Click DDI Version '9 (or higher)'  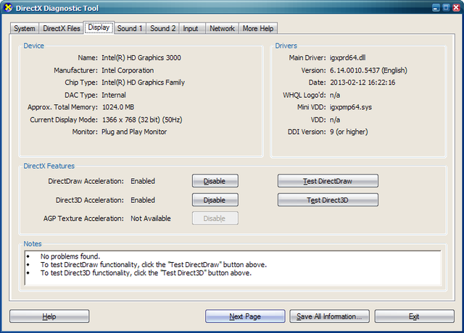click(x=349, y=132)
